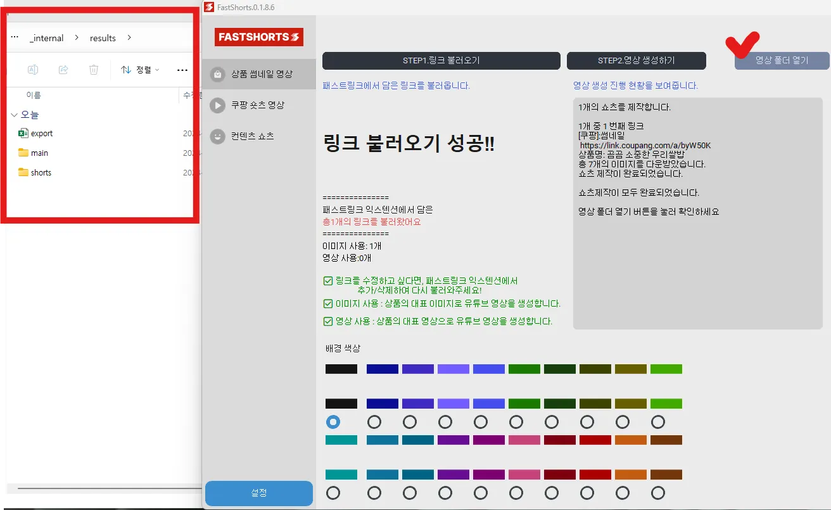The width and height of the screenshot is (831, 510).
Task: Click the blue caption 패스트링크에서 담은 링크를 불러옵니다.
Action: [396, 86]
